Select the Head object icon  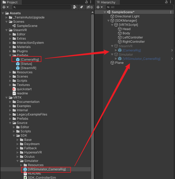coord(120,29)
